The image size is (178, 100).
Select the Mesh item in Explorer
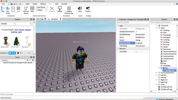pos(165,61)
